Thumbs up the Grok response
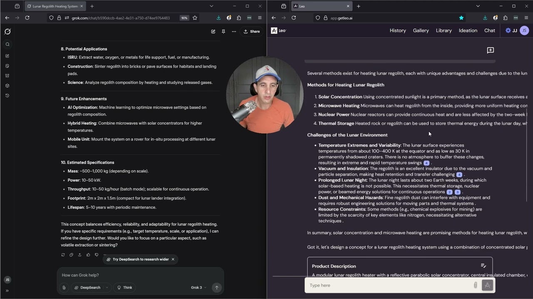 tap(88, 255)
